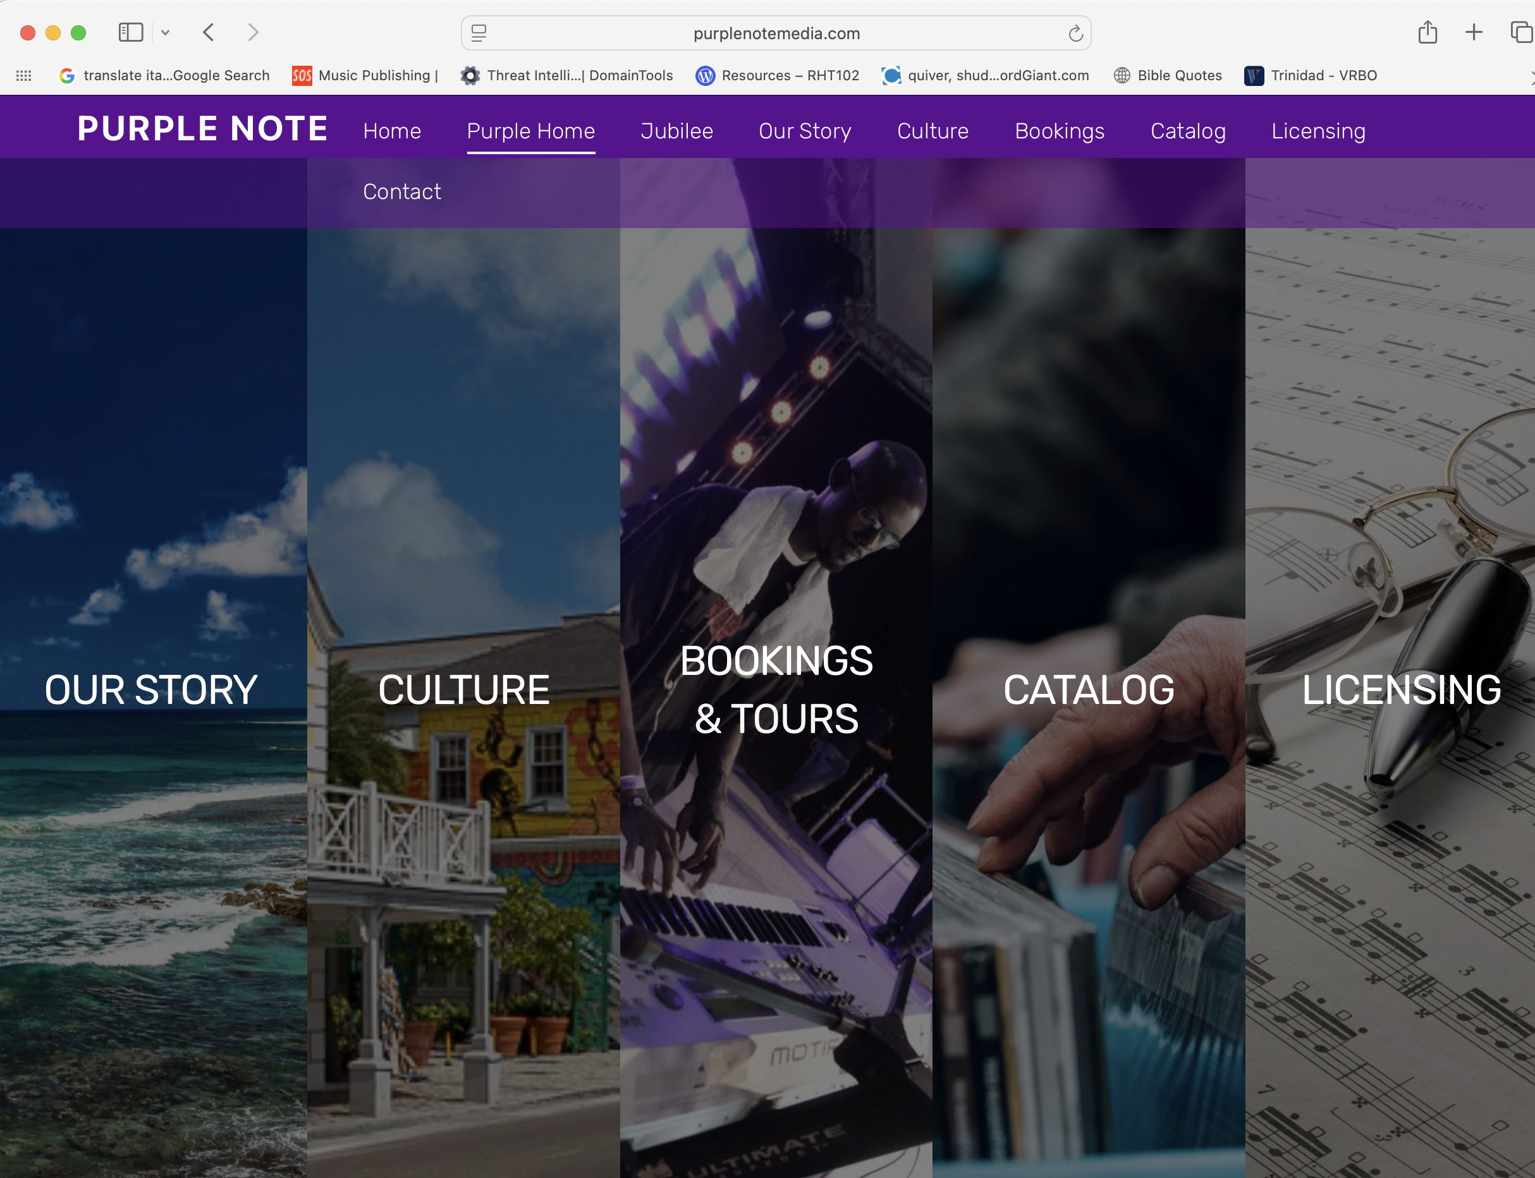Go back with the back arrow
The height and width of the screenshot is (1178, 1535).
coord(209,32)
